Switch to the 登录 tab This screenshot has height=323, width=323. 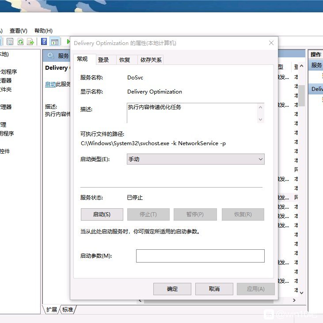(106, 60)
